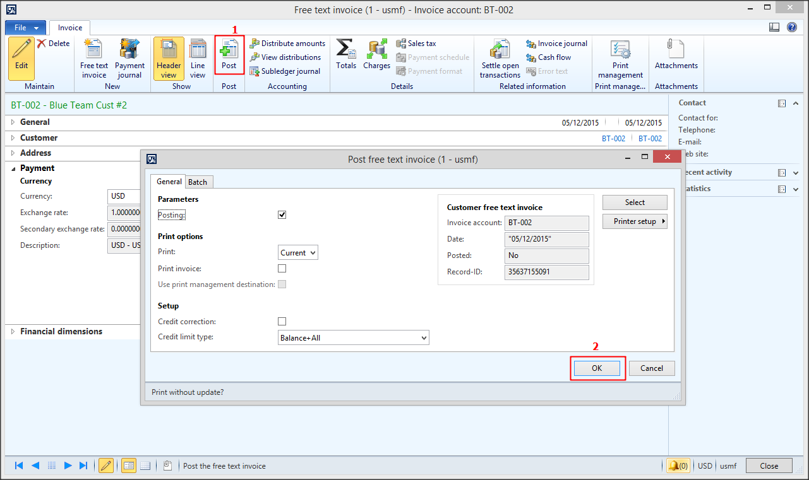Click the Attachments icon in the ribbon
The width and height of the screenshot is (809, 480).
click(676, 57)
